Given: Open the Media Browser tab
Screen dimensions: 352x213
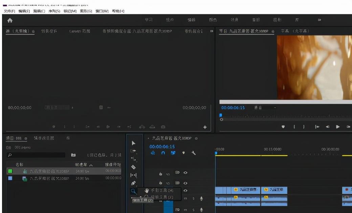Looking at the screenshot, I should pos(44,138).
